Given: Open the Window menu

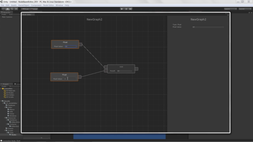Looking at the screenshot, I should point(59,5).
